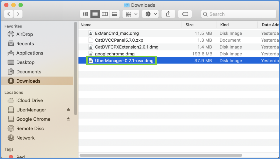Click the 11.5 MB size cell
This screenshot has height=159, width=280.
click(x=203, y=33)
